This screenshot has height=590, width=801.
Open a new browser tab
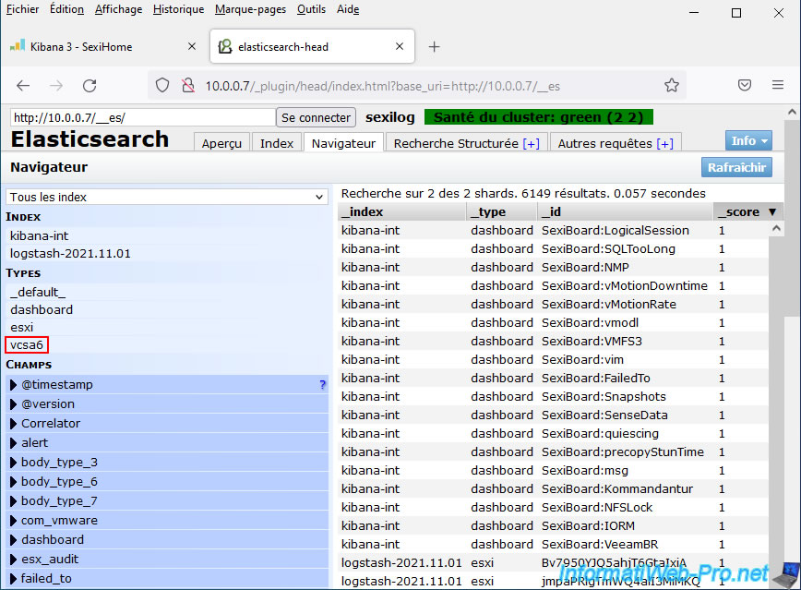(435, 47)
